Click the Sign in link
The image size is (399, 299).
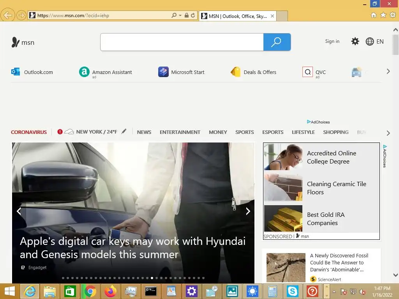[x=332, y=41]
